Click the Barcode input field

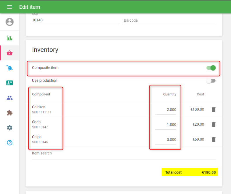pyautogui.click(x=169, y=20)
